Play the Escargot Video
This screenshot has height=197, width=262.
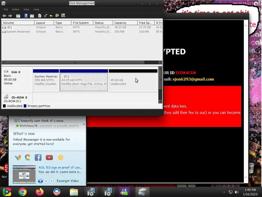coord(40,181)
